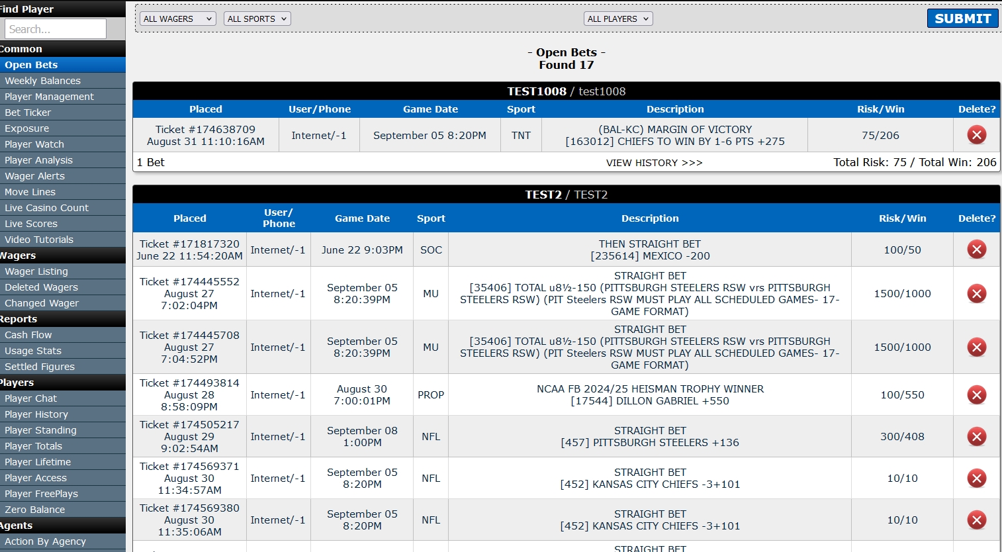The height and width of the screenshot is (552, 1002).
Task: Select Open Bets in sidebar
Action: tap(63, 65)
